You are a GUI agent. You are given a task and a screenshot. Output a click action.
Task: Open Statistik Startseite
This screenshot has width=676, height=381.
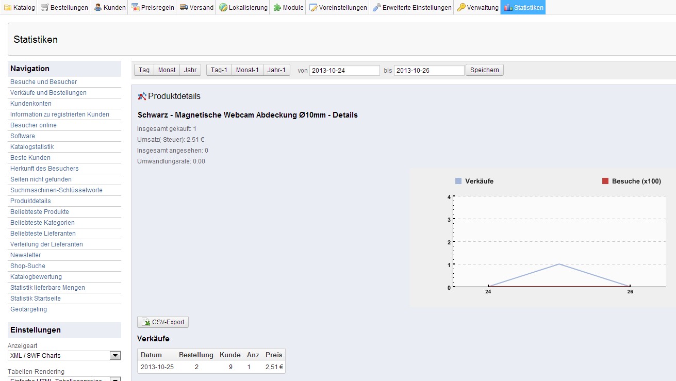pos(36,299)
